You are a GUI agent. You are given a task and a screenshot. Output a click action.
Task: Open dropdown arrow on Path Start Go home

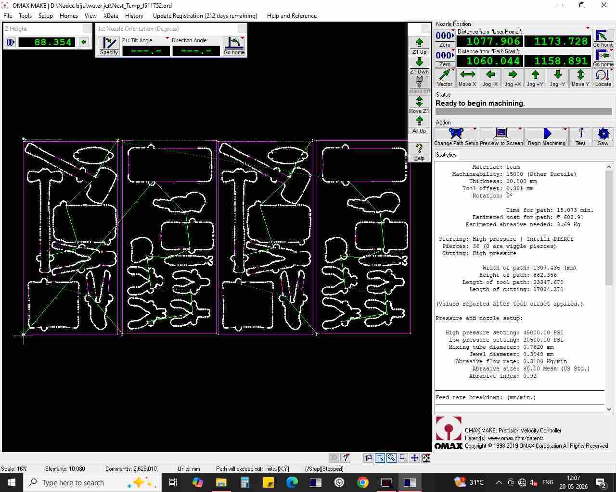coord(612,51)
